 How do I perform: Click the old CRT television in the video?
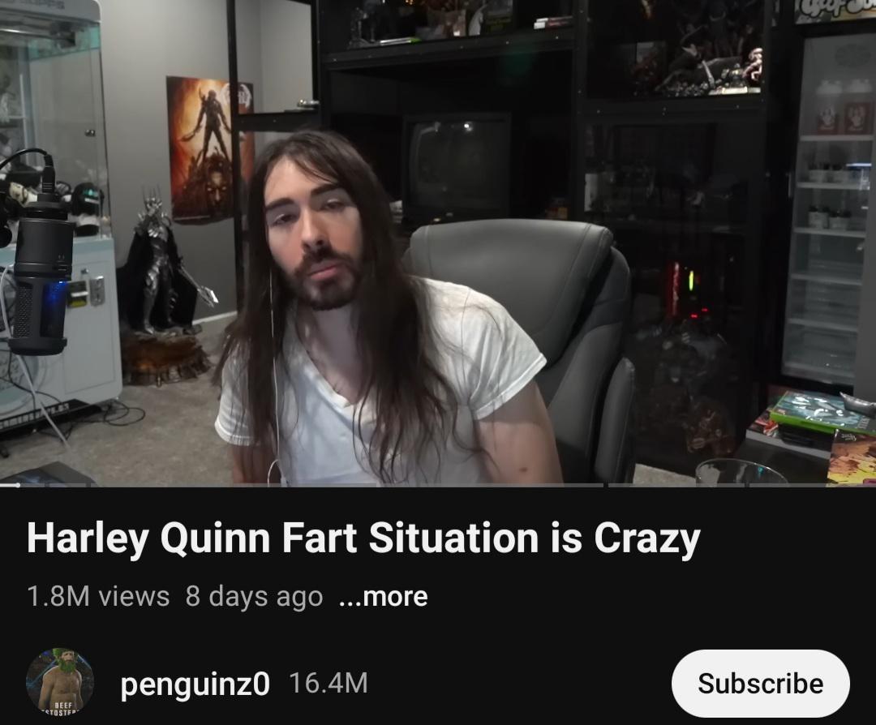tap(458, 166)
